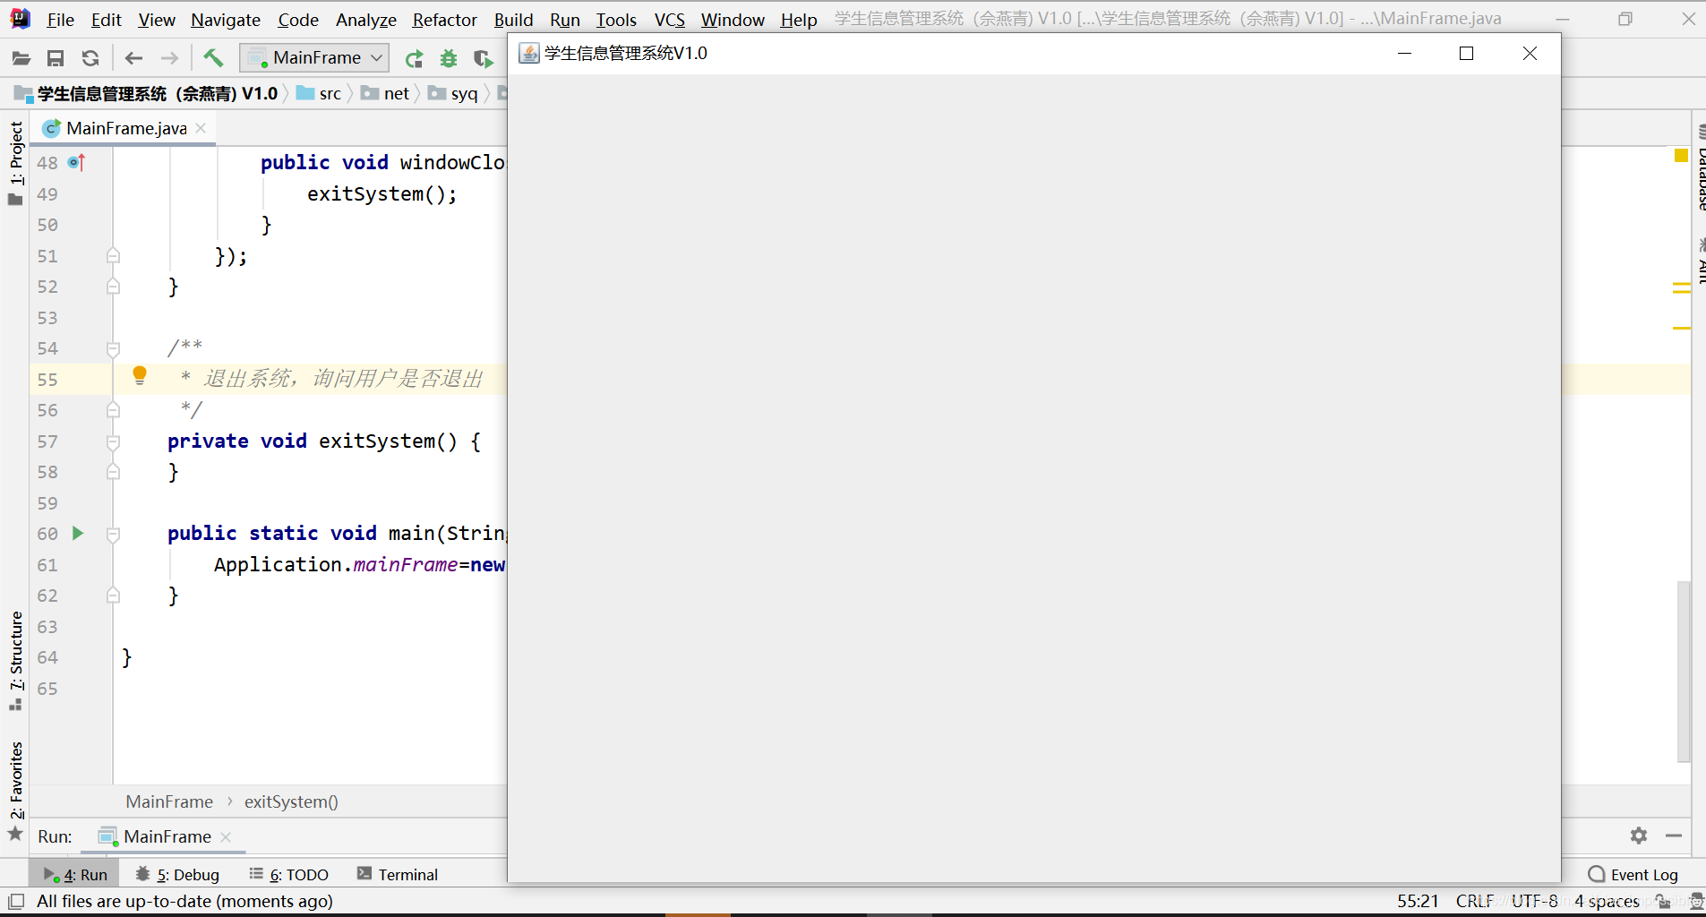Collapse the fold marker at line 56
Viewport: 1706px width, 917px height.
(x=113, y=410)
